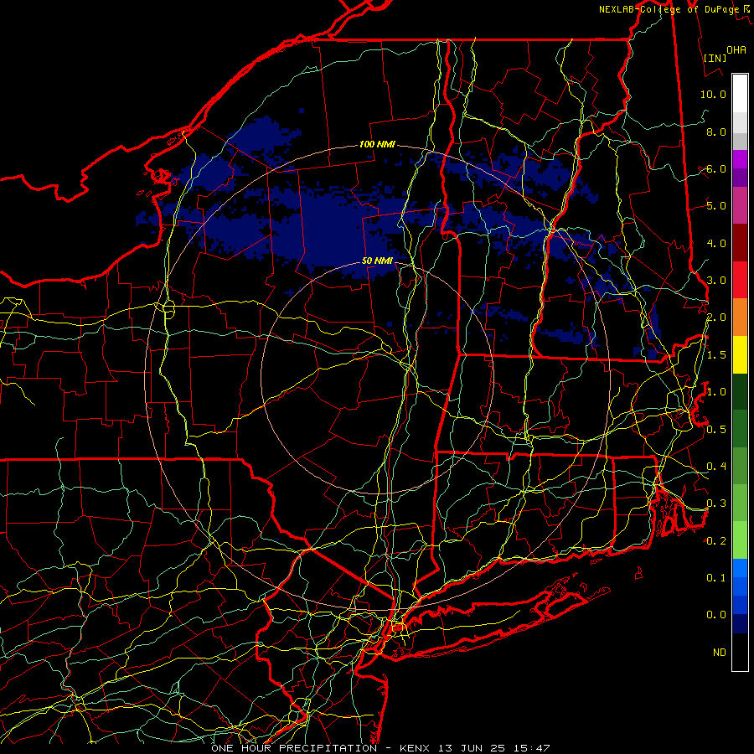Click the 1.5 legend value

coord(716,355)
